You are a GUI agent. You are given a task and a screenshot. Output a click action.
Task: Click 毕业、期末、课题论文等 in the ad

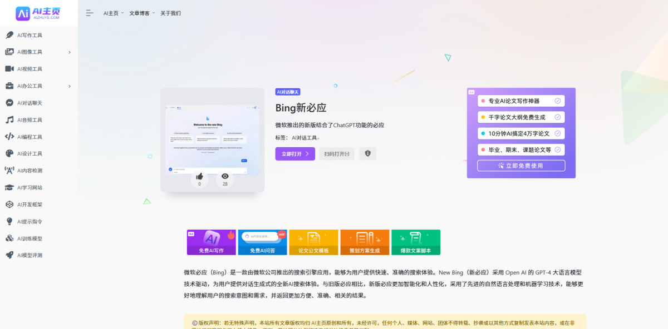click(x=521, y=149)
